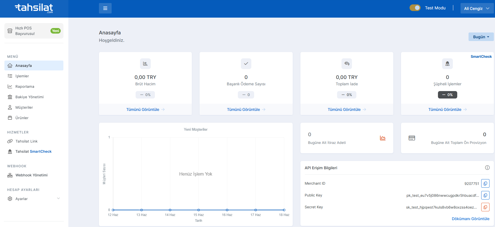This screenshot has width=495, height=227.
Task: Click the Toplam İade refund icon
Action: pyautogui.click(x=347, y=64)
